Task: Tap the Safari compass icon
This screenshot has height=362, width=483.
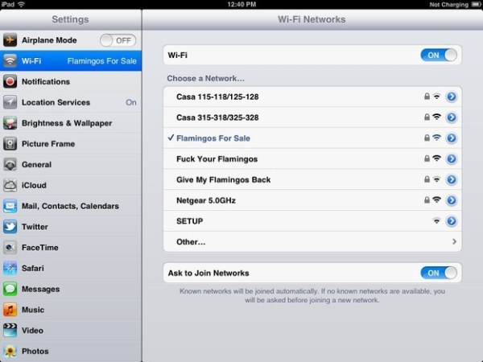Action: [x=10, y=268]
